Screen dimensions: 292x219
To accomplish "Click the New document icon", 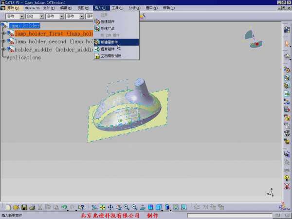I will click(x=8, y=207).
